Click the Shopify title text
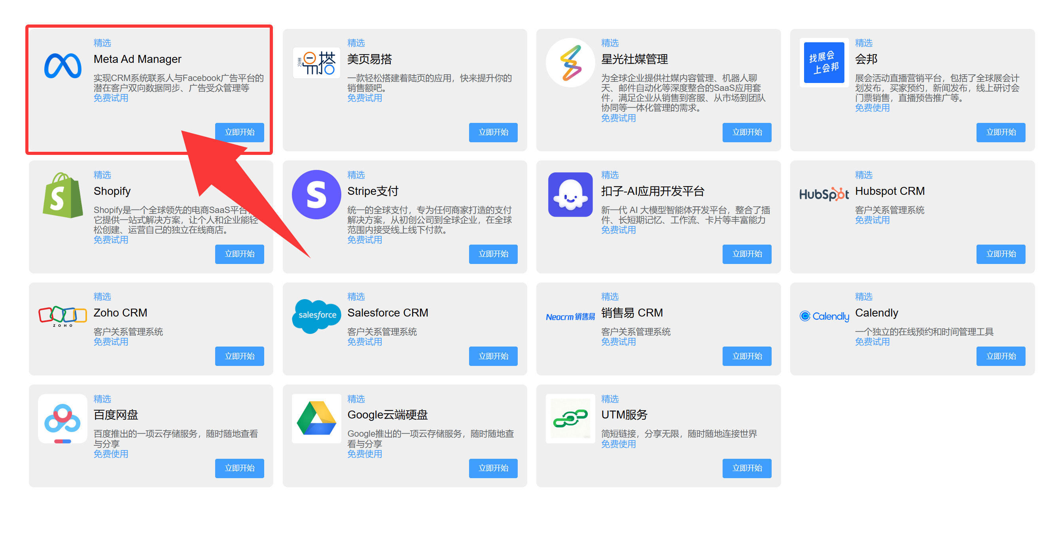Image resolution: width=1056 pixels, height=539 pixels. pos(112,191)
